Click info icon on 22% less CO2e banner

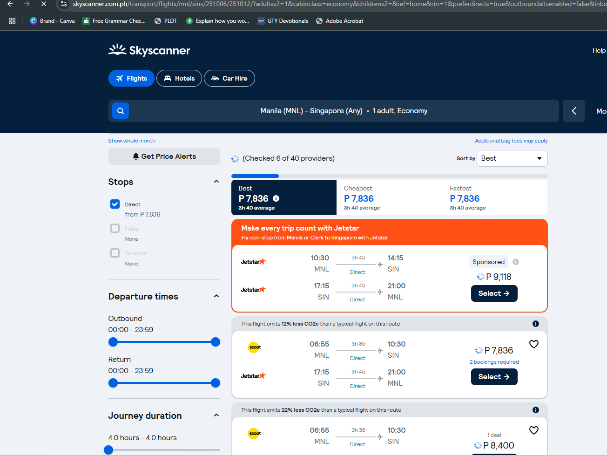536,410
